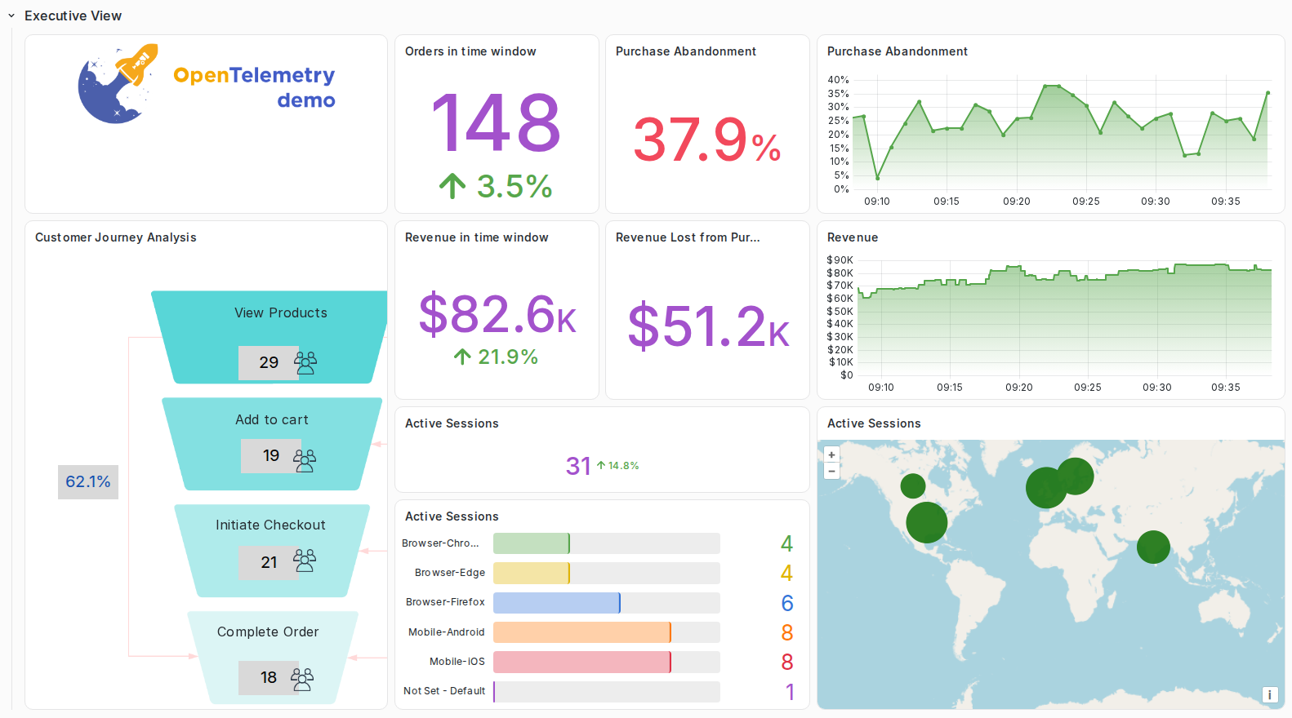Click the western Europe session marker
The width and height of the screenshot is (1292, 718).
1046,488
